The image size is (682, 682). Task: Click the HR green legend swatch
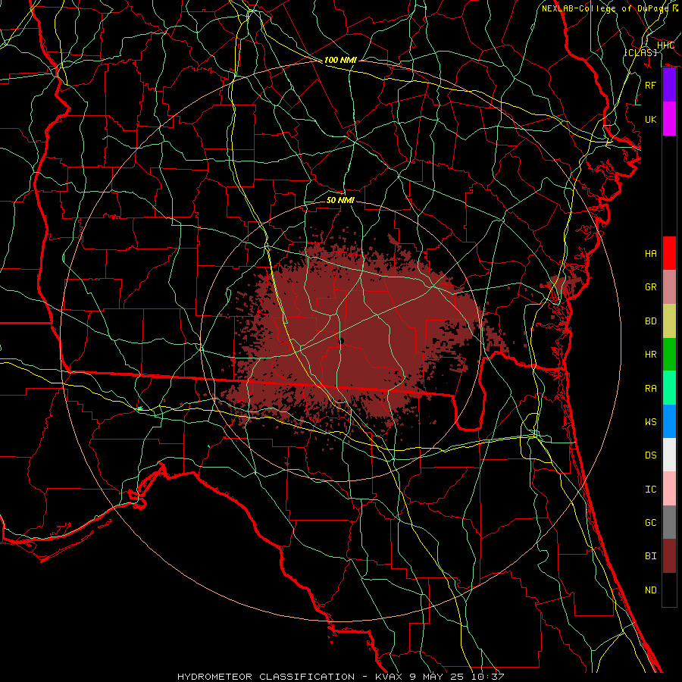(669, 355)
